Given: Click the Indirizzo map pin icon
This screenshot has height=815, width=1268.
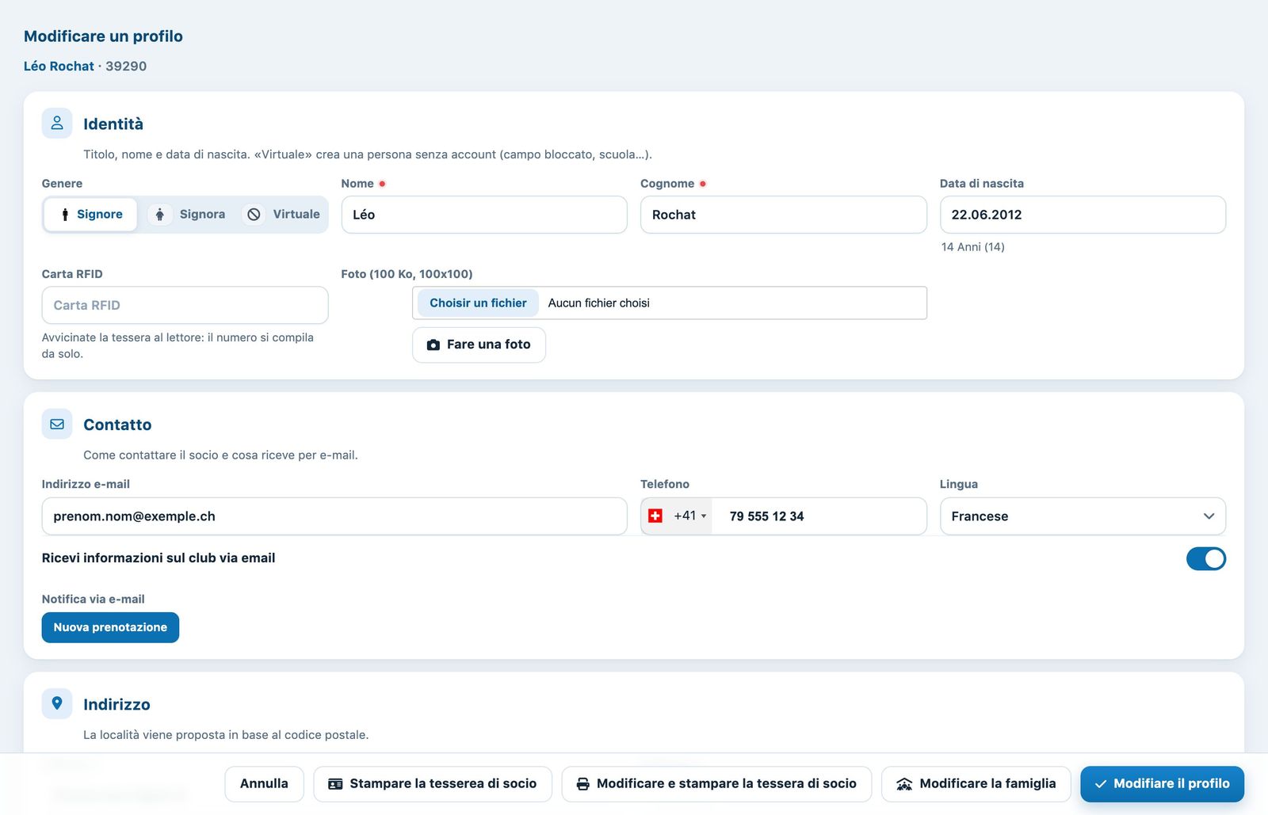Looking at the screenshot, I should point(57,703).
